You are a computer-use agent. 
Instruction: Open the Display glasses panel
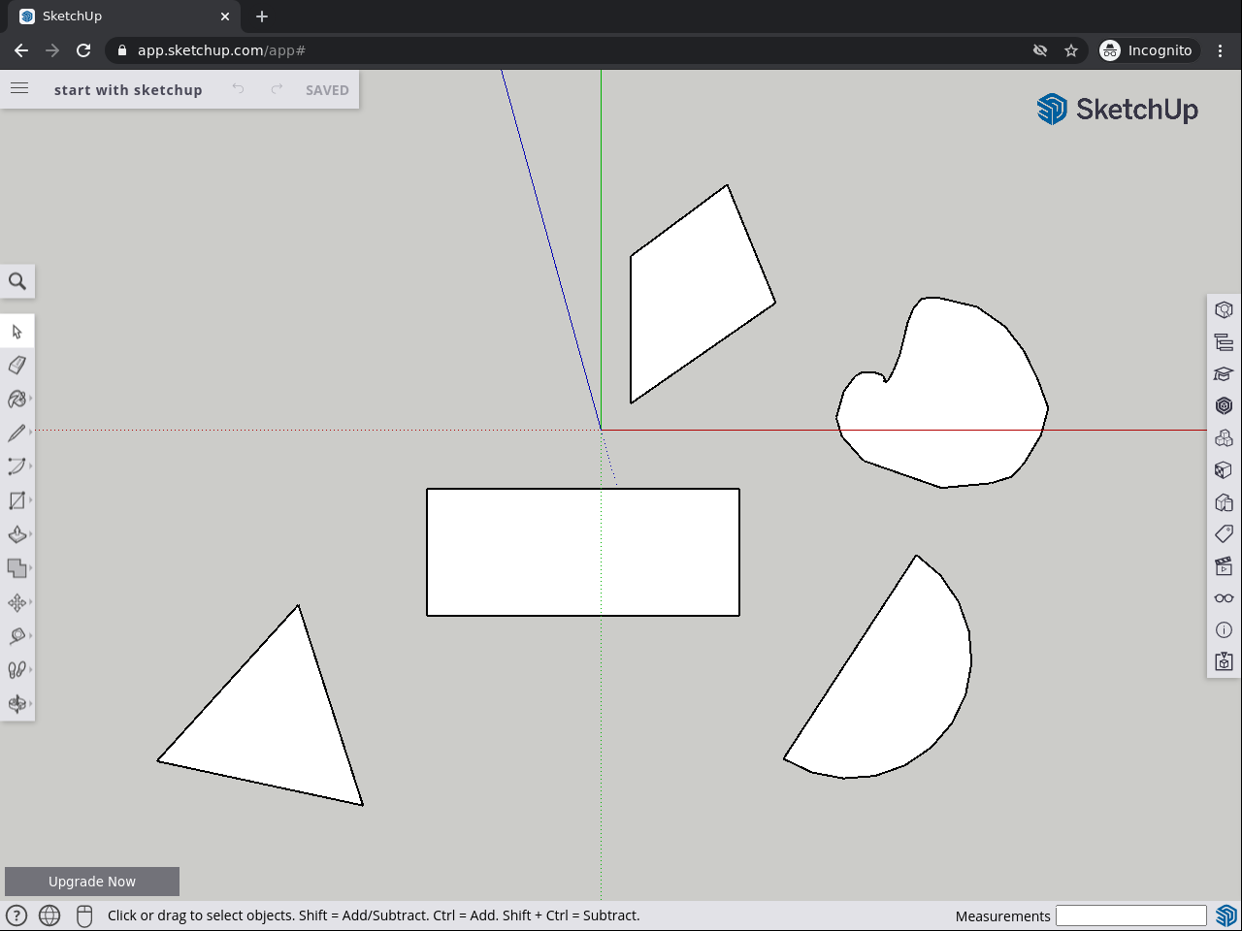click(x=1224, y=597)
